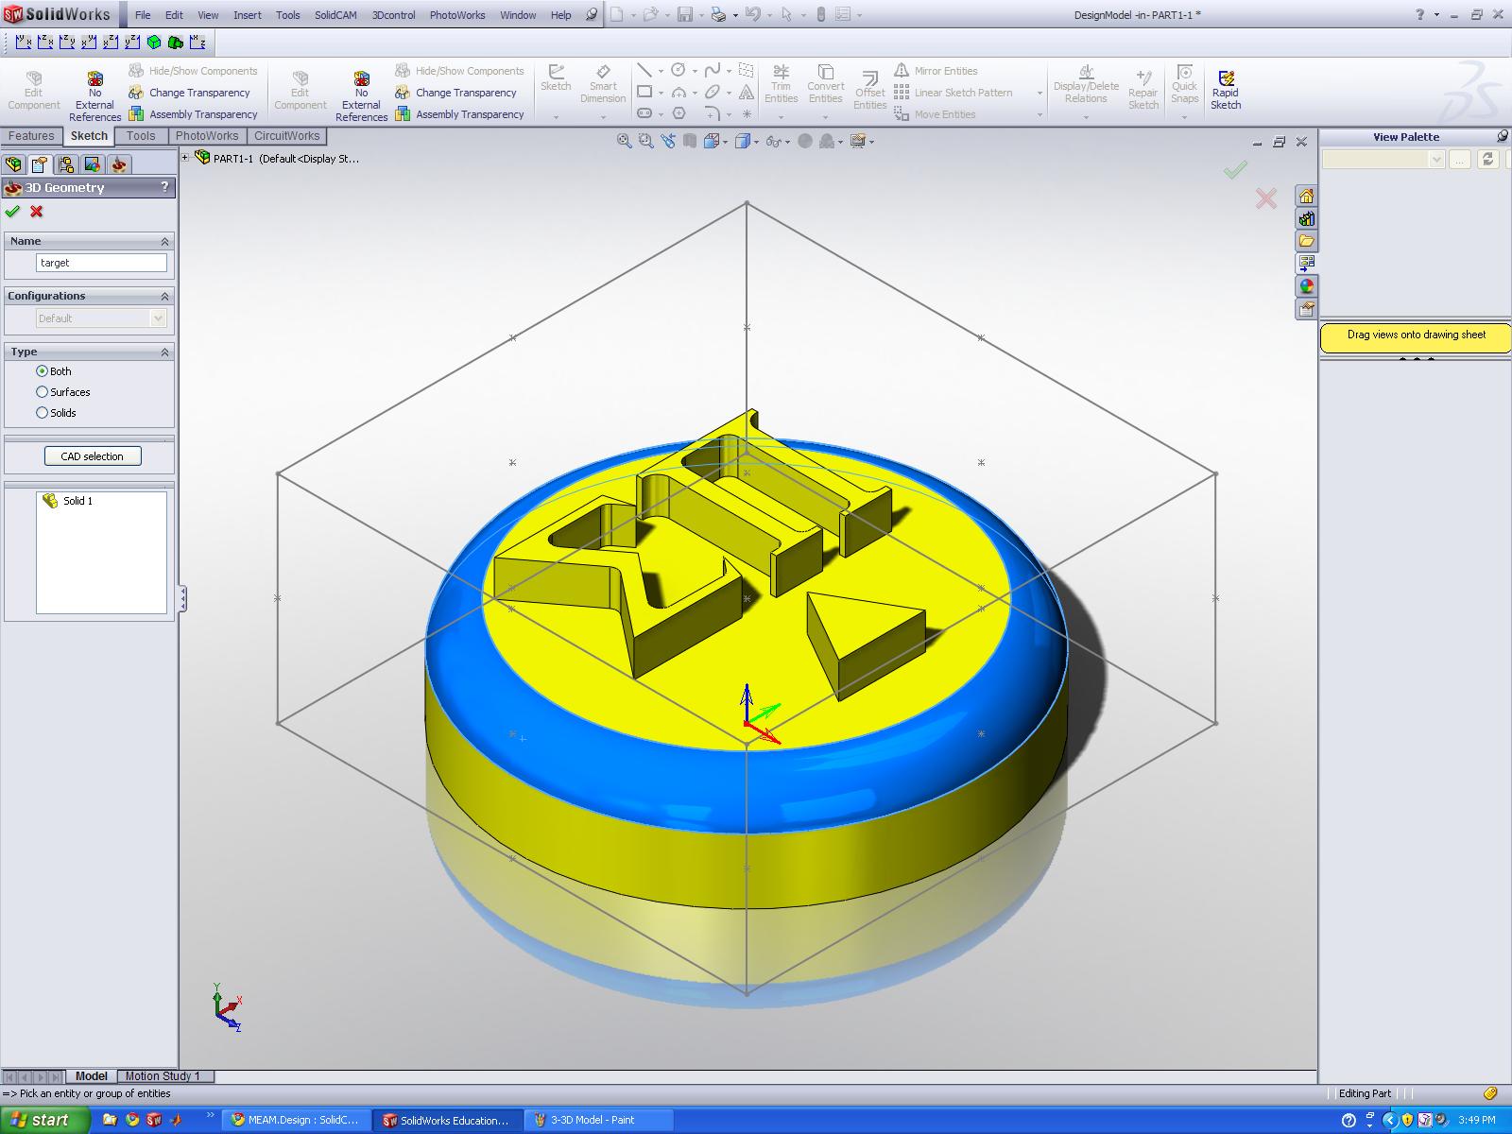Open the 3Dcontrol menu
The width and height of the screenshot is (1512, 1134).
pyautogui.click(x=393, y=15)
